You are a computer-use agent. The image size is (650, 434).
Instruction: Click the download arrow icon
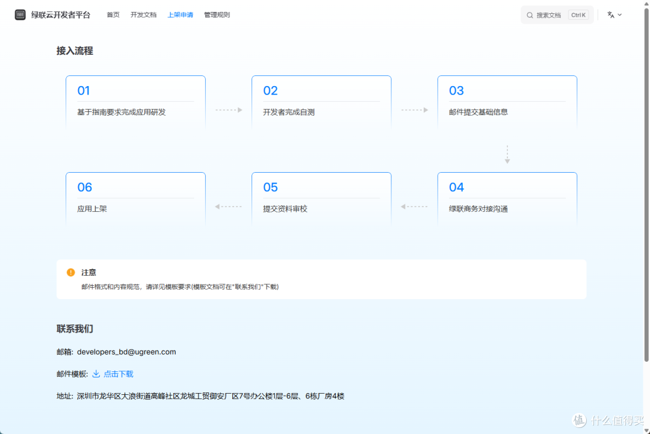[96, 374]
